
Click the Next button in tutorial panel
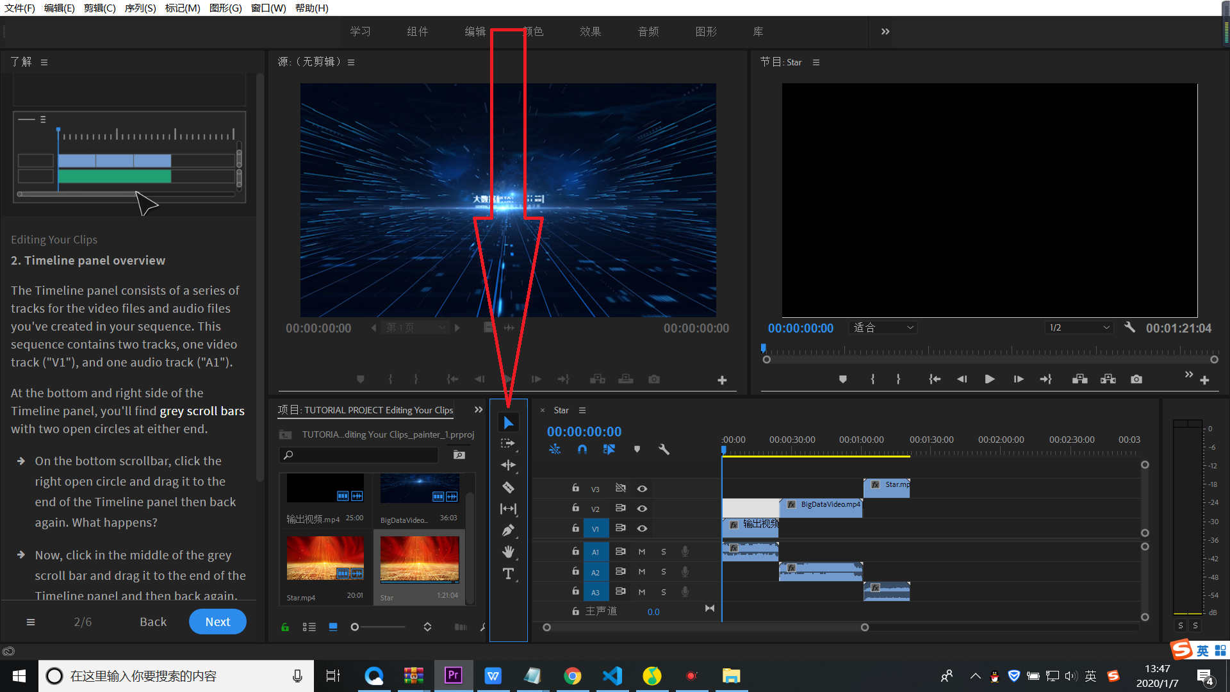coord(217,621)
